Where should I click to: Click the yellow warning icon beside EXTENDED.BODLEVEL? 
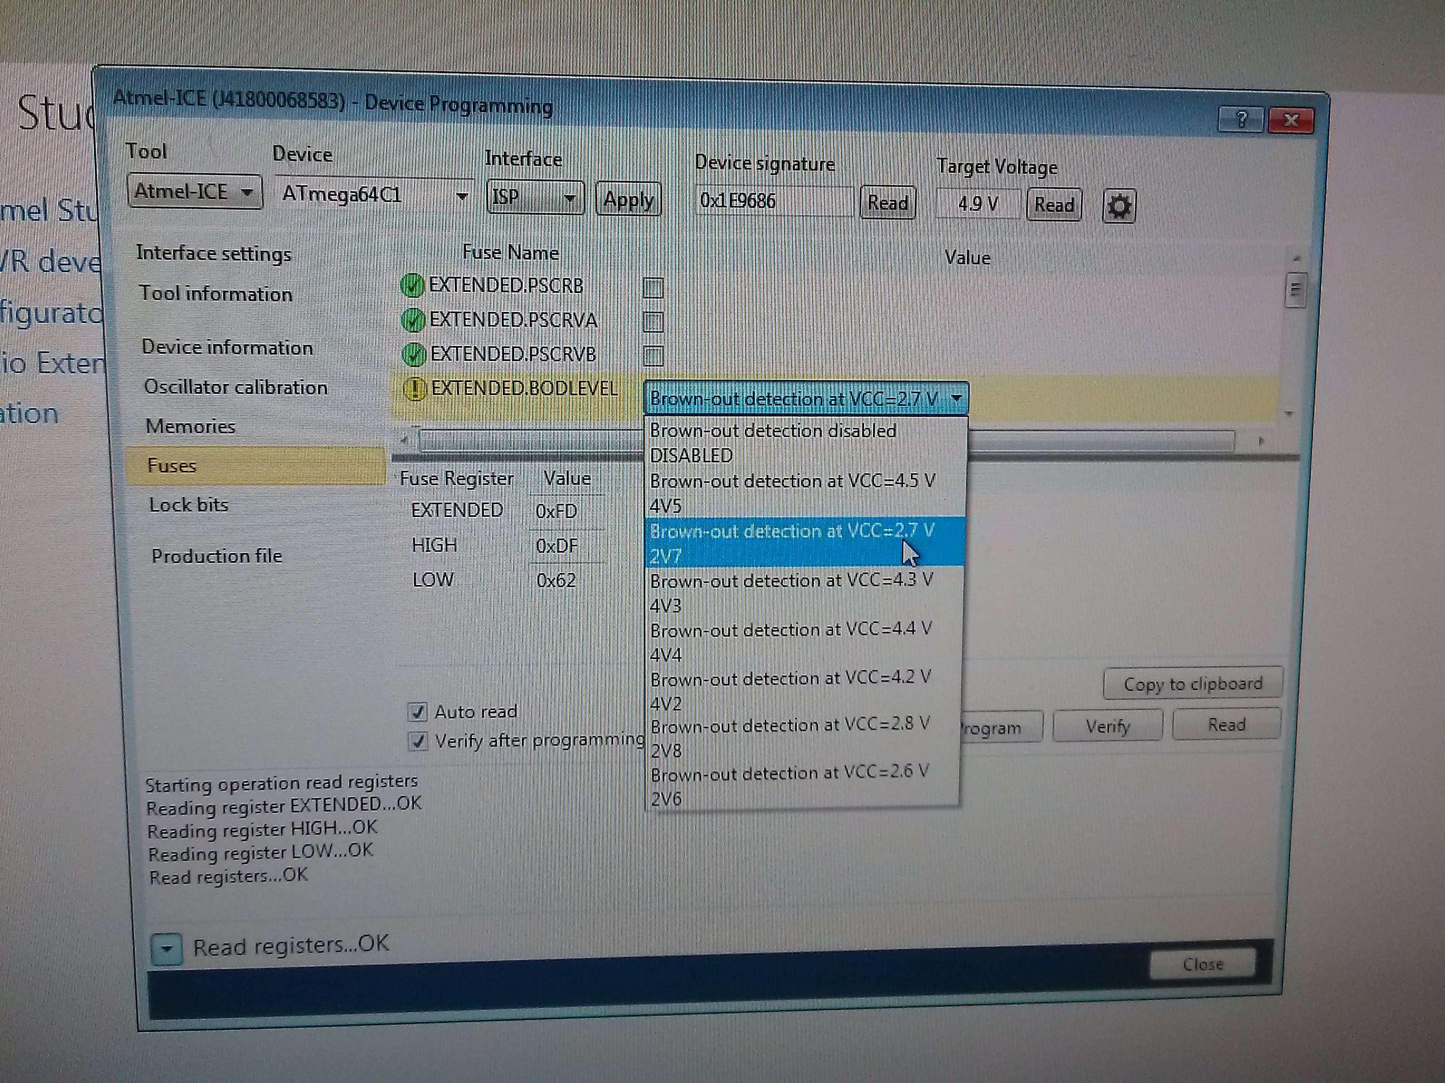[x=415, y=389]
